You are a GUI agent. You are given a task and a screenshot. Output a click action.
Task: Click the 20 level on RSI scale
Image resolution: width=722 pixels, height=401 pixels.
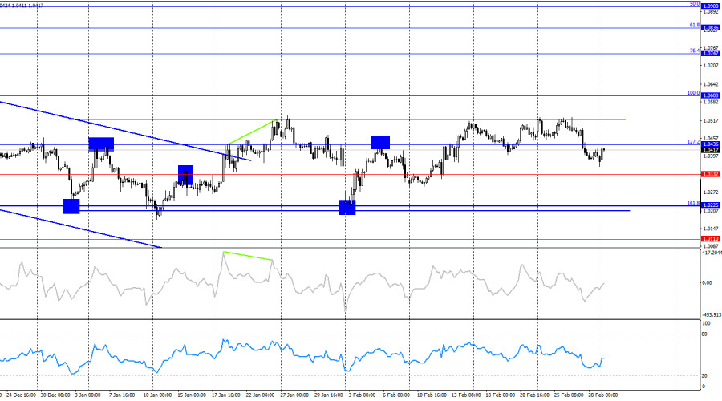704,376
